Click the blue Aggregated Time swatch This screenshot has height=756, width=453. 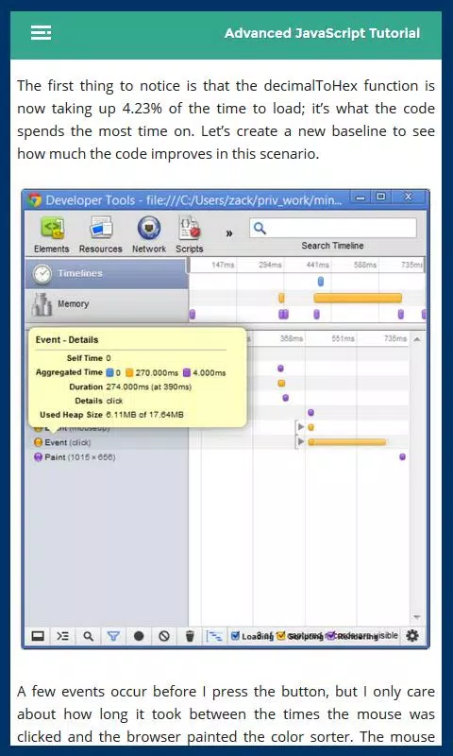click(109, 372)
